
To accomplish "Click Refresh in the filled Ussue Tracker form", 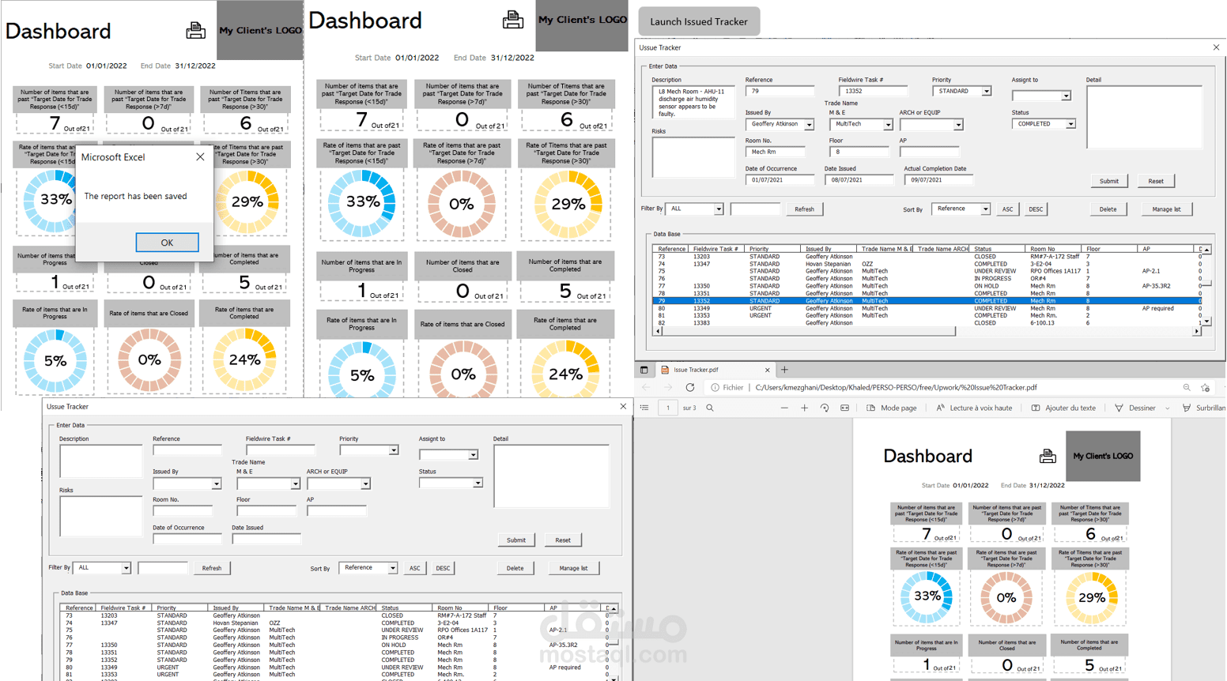I will pyautogui.click(x=804, y=209).
